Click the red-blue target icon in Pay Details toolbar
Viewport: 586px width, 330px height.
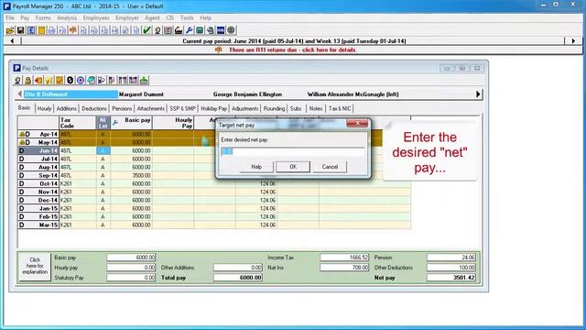[81, 80]
